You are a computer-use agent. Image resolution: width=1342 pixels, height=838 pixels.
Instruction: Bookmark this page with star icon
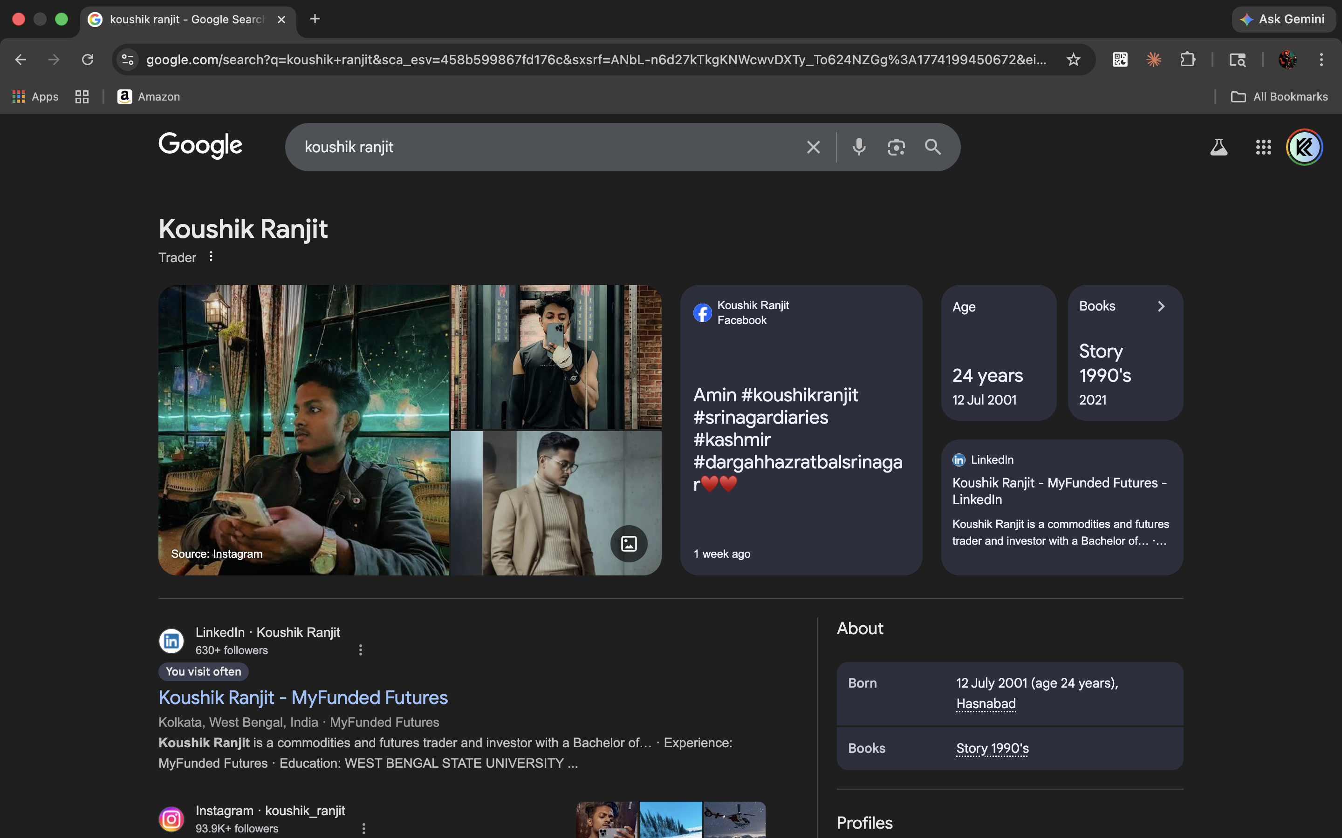[x=1073, y=59]
